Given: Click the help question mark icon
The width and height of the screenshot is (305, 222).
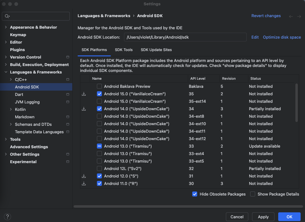Looking at the screenshot, I should coord(7,217).
